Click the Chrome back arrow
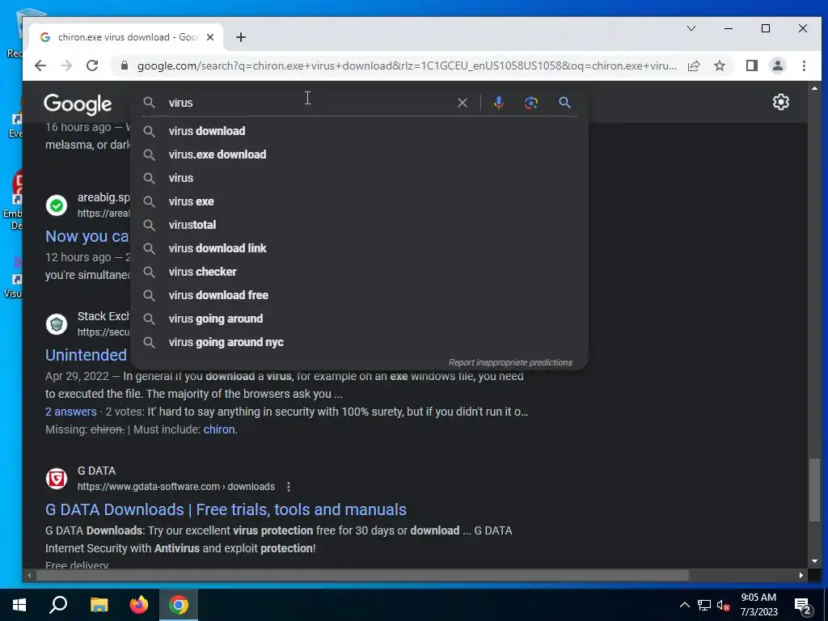The image size is (828, 621). pyautogui.click(x=40, y=65)
